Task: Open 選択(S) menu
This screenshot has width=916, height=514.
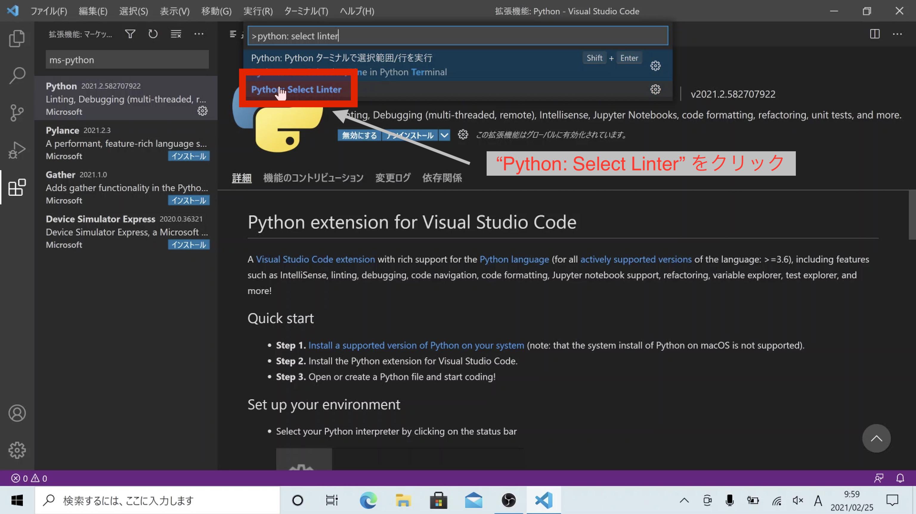Action: click(x=133, y=11)
